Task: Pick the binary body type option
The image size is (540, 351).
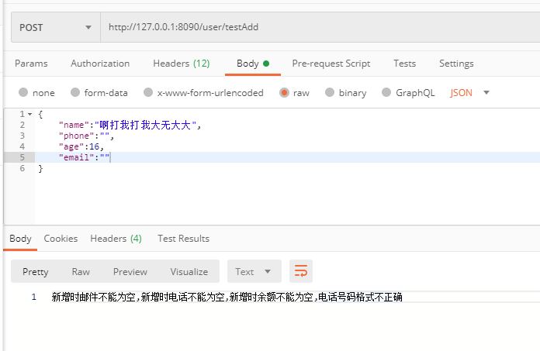Action: tap(330, 93)
